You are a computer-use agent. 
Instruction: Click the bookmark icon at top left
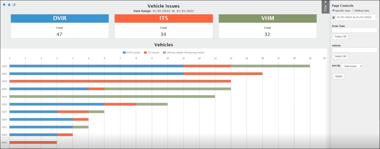pos(4,5)
